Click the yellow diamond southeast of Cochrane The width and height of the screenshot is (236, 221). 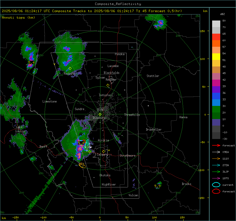pyautogui.click(x=90, y=152)
